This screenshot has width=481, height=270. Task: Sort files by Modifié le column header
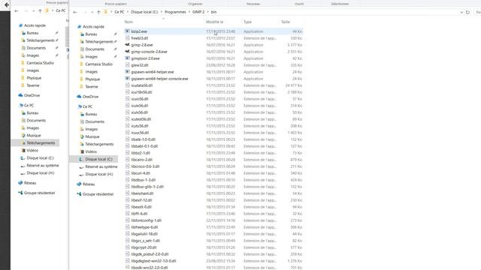click(x=214, y=22)
